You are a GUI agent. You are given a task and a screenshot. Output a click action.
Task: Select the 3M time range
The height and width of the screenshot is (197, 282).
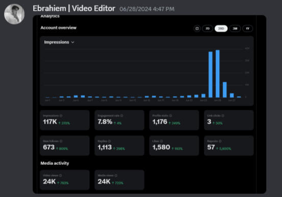click(235, 29)
